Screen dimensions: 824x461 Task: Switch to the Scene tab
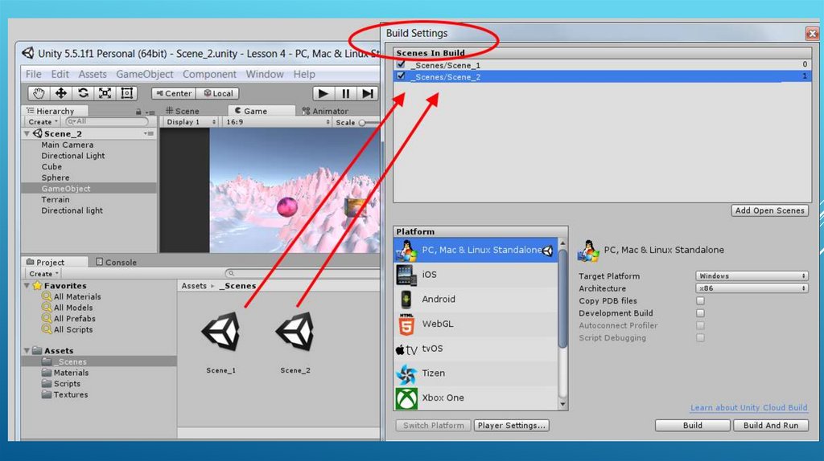click(183, 111)
